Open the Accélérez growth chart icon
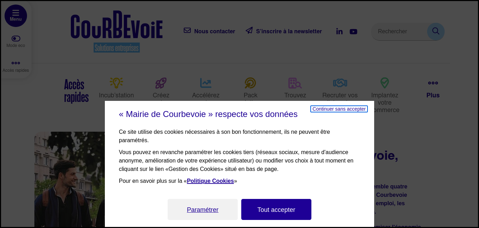This screenshot has height=228, width=479. [206, 83]
